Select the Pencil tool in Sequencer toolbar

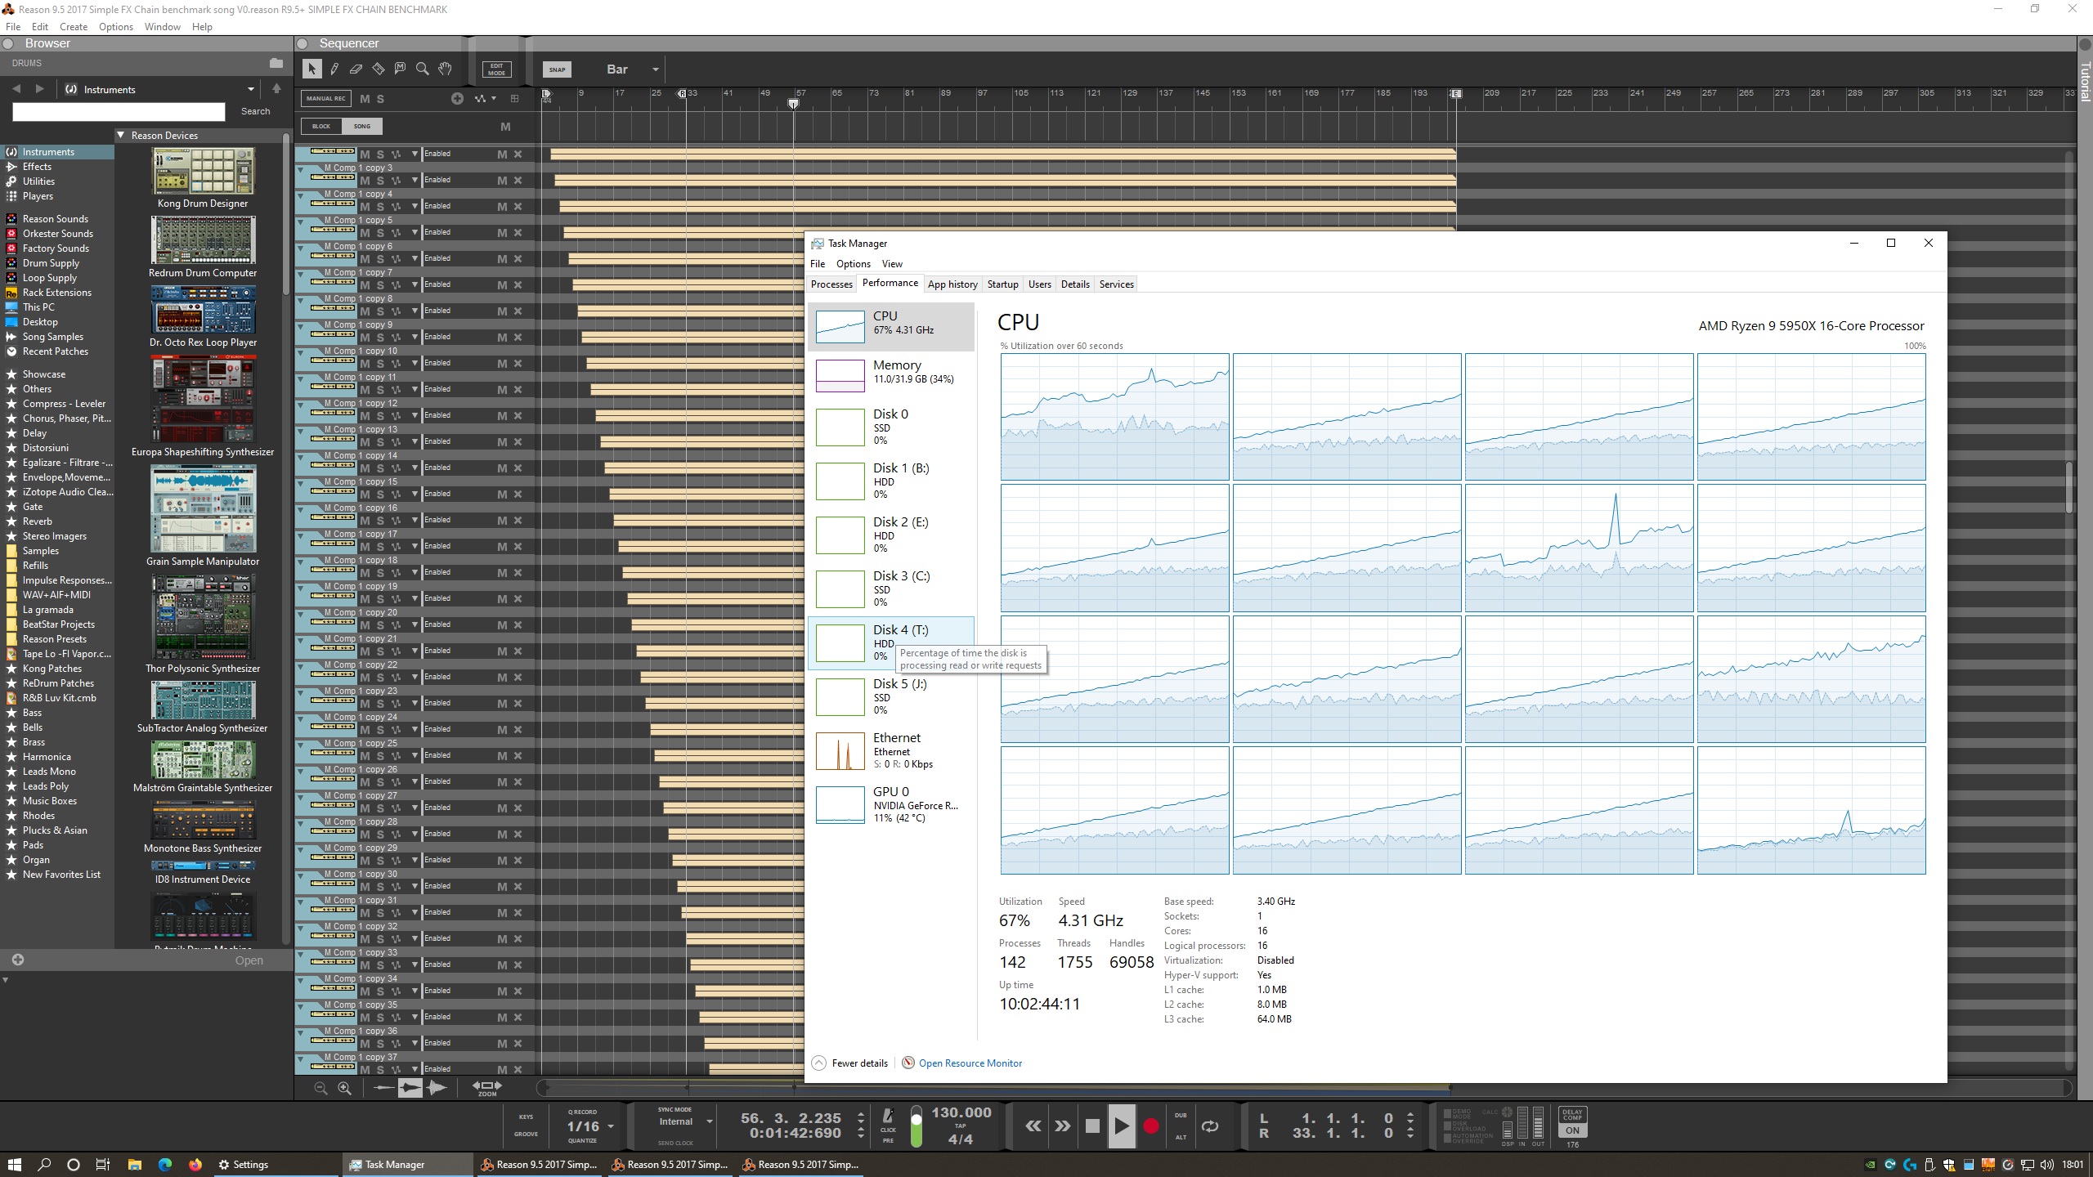(x=334, y=69)
